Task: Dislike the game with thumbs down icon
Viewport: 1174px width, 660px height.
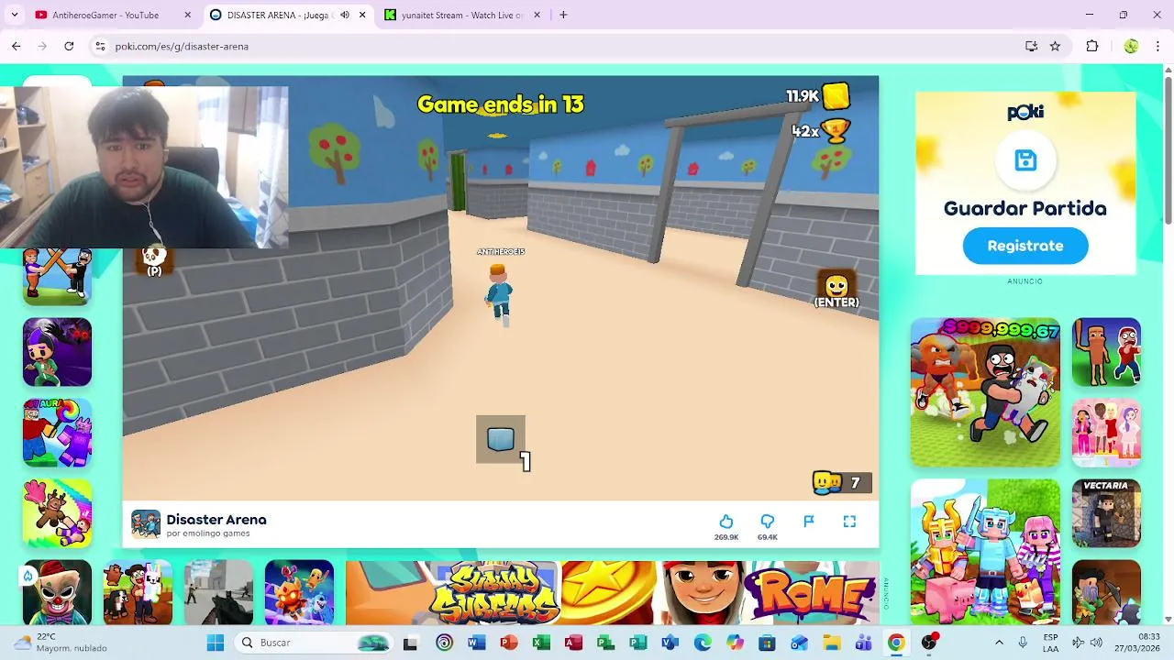Action: pos(767,522)
